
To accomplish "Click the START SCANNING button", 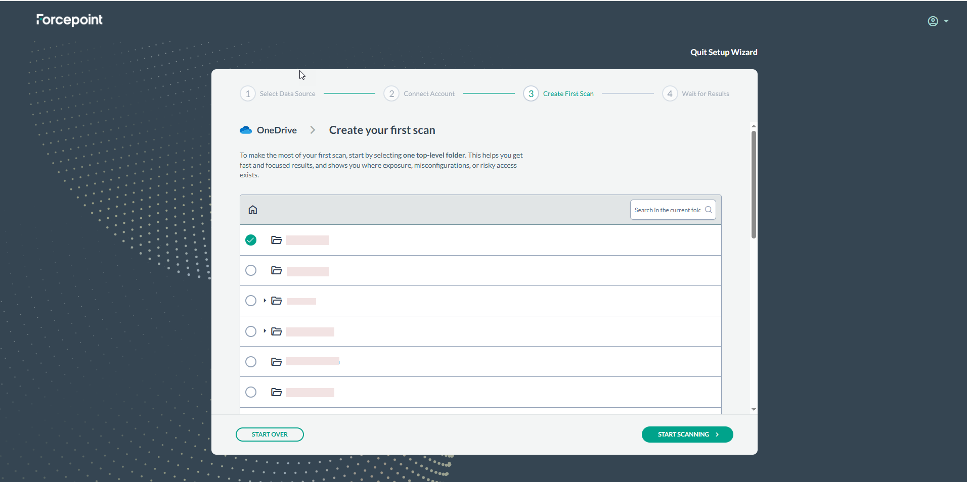I will click(x=687, y=435).
